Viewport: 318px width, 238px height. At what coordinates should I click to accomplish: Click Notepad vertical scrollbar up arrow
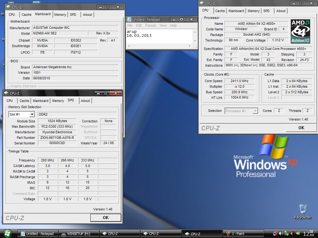coord(195,32)
